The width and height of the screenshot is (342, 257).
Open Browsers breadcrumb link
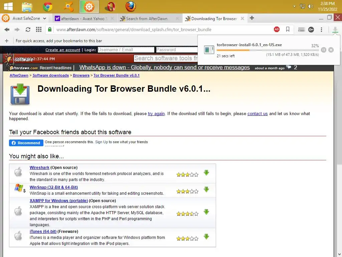[81, 75]
